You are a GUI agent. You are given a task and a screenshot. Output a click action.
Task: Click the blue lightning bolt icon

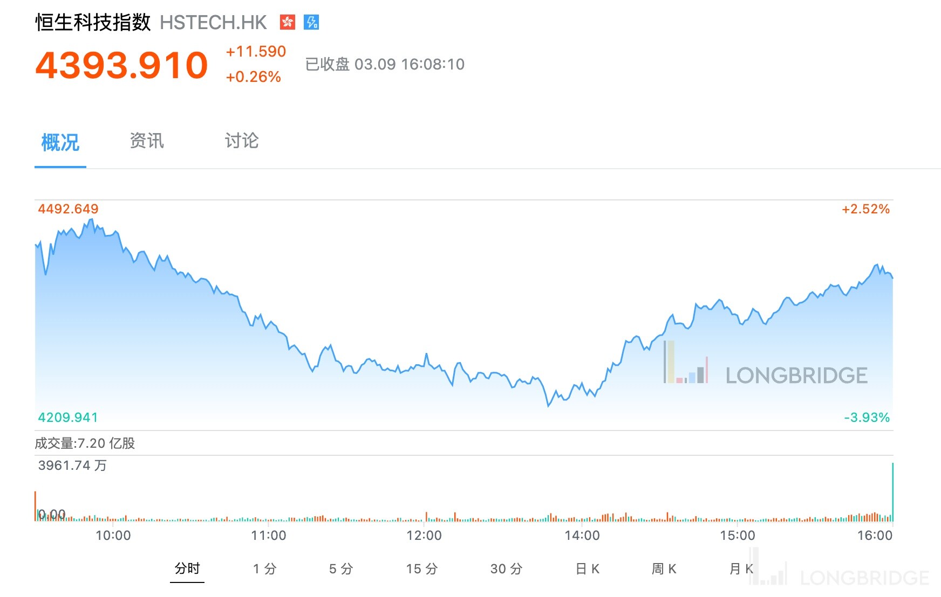311,22
